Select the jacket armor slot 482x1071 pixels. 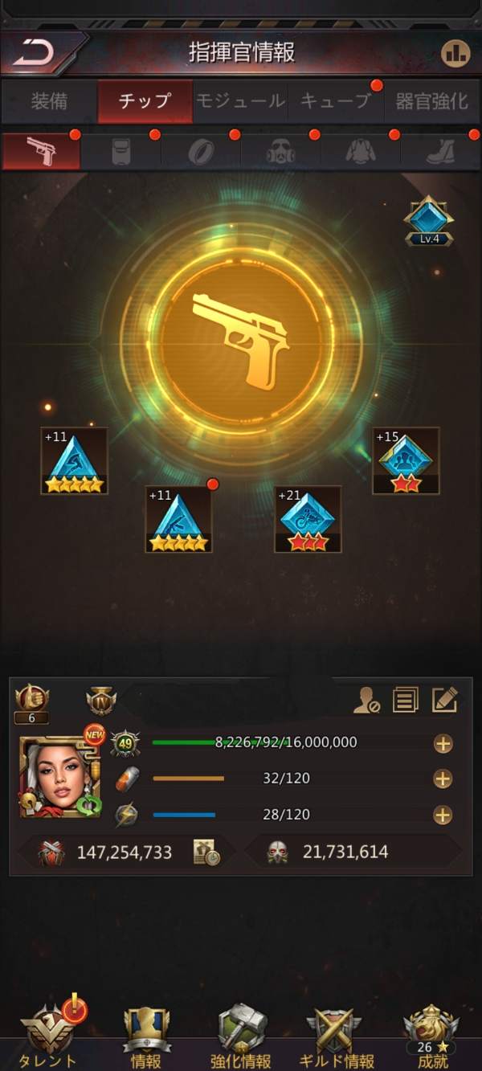360,150
